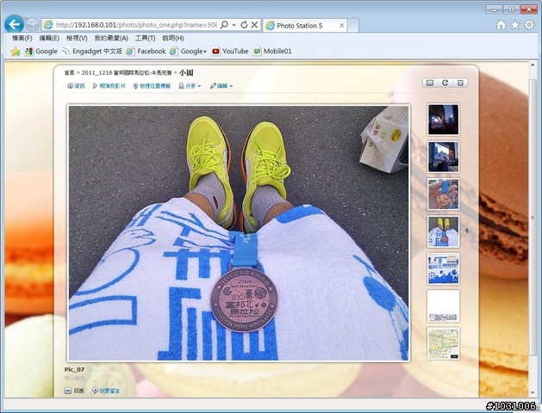
Task: Click the 我要留言 leave comment link
Action: pos(106,391)
